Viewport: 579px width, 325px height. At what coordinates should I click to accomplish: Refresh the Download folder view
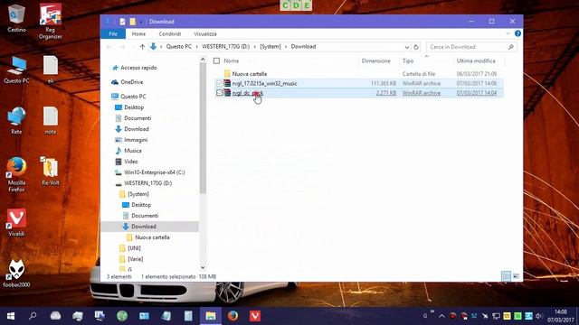[x=416, y=47]
